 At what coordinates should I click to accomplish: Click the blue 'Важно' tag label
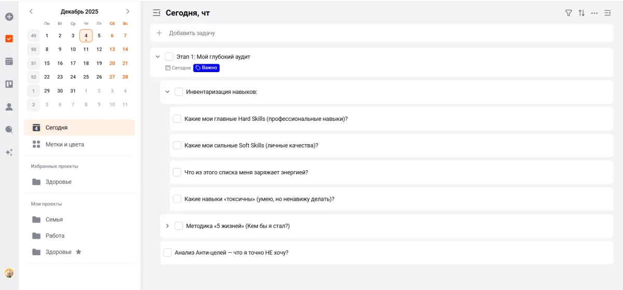[x=207, y=68]
